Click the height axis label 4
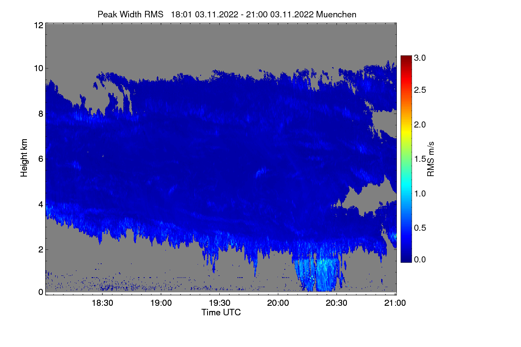This screenshot has height=347, width=521. pyautogui.click(x=40, y=204)
